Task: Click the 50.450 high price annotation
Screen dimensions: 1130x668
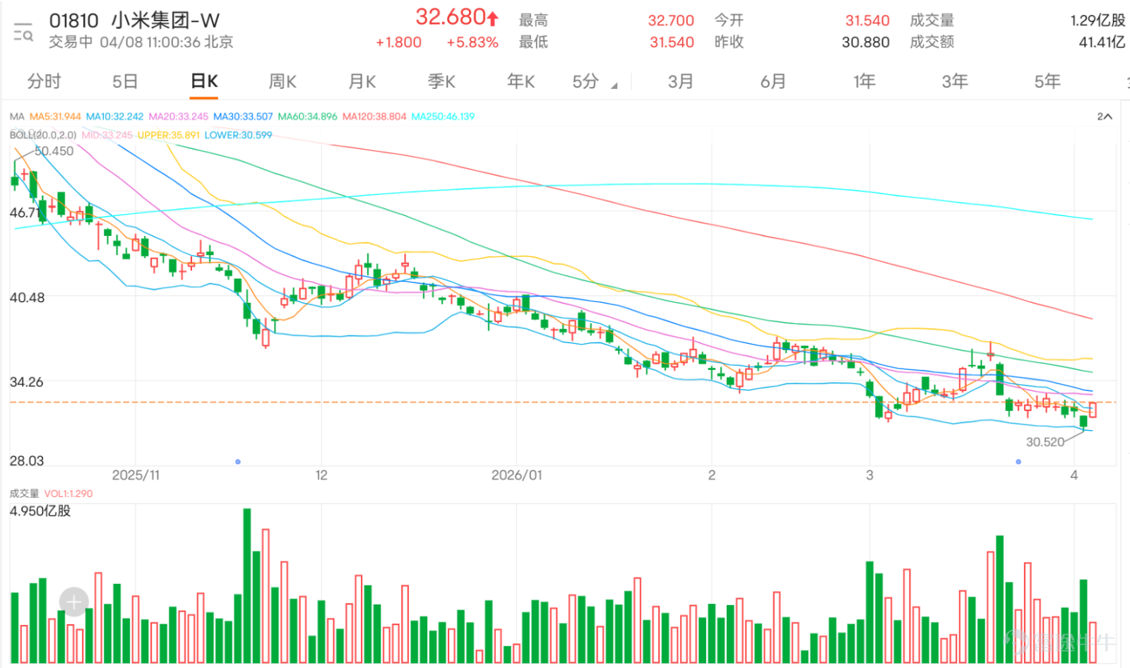Action: point(54,151)
